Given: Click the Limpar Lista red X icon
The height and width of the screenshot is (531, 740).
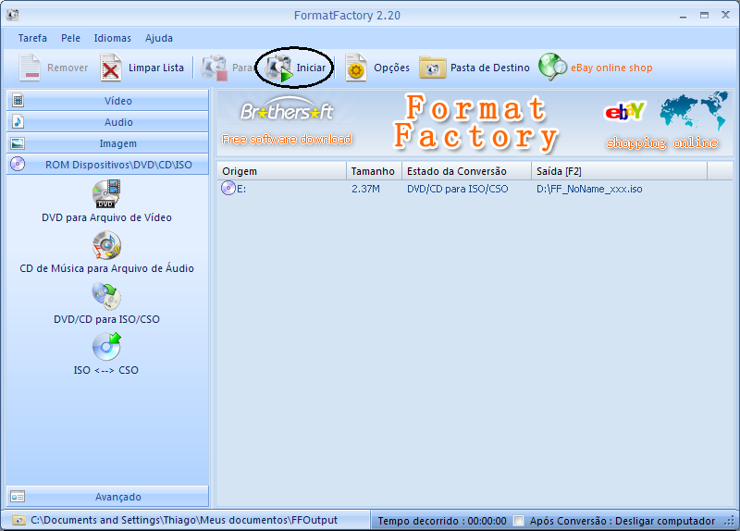Looking at the screenshot, I should pyautogui.click(x=110, y=68).
